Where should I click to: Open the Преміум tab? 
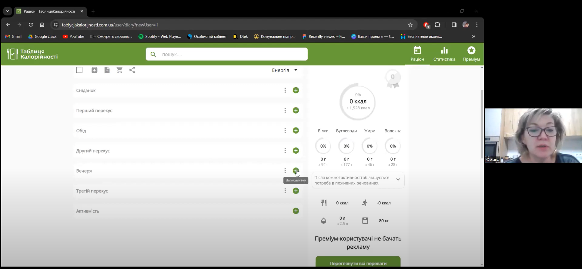[471, 54]
